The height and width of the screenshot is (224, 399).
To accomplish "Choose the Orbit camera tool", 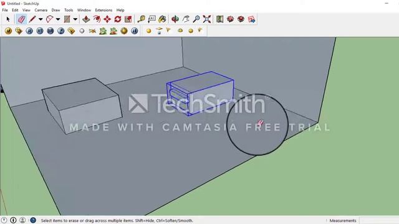I will pos(175,19).
